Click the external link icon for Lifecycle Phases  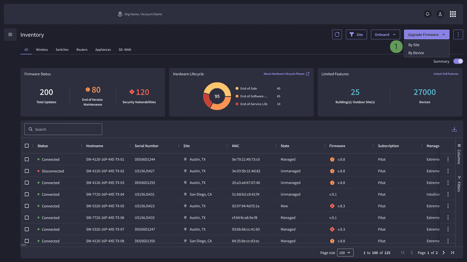[x=308, y=74]
